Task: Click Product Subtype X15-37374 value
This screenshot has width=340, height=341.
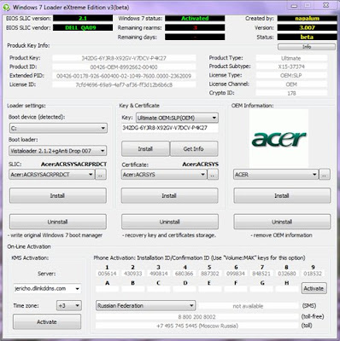Action: pyautogui.click(x=291, y=66)
